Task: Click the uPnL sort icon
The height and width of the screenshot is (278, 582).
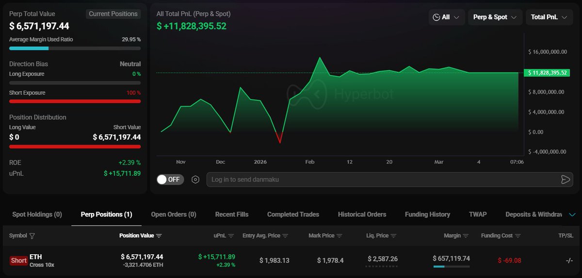Action: pos(231,236)
